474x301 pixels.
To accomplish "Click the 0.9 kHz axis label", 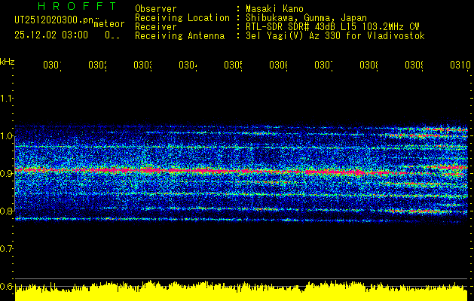I will (x=6, y=173).
